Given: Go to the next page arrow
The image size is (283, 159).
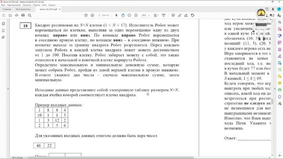Looking at the screenshot, I should 92,15.
